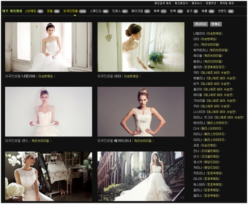Select 마리나 (페리스브라이드) in the list
The image size is (248, 204).
(x=209, y=134)
